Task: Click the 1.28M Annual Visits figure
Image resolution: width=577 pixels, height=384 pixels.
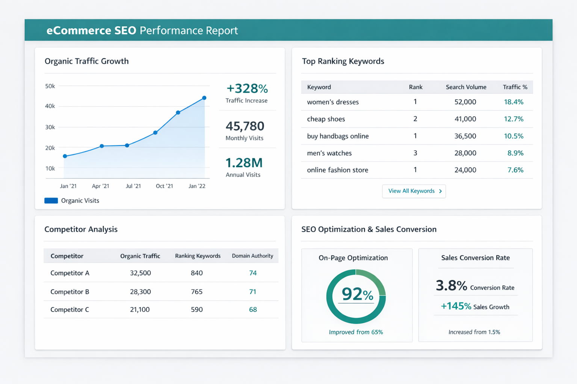Action: 244,163
